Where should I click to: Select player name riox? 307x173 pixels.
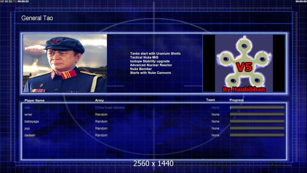pyautogui.click(x=27, y=108)
